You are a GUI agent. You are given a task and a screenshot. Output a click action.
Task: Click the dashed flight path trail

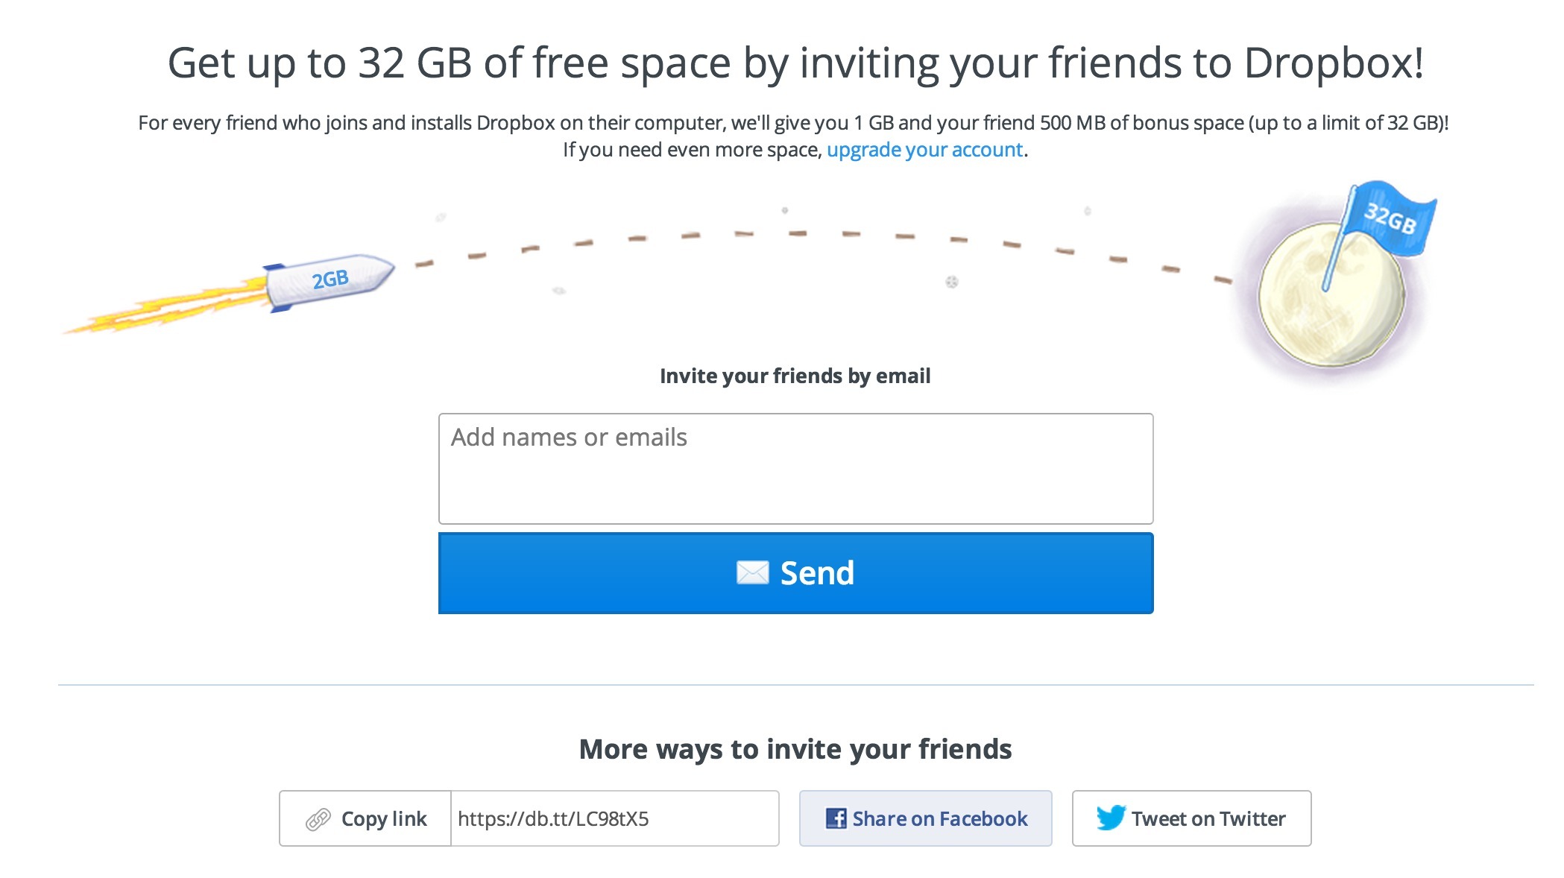798,234
